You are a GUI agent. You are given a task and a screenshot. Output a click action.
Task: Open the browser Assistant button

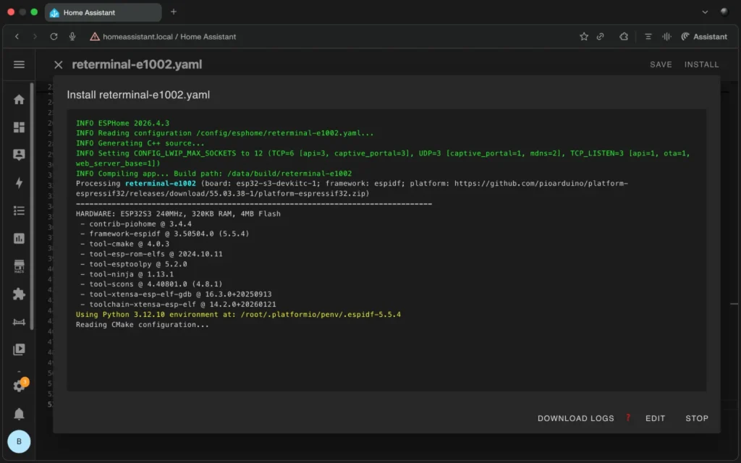pos(704,36)
